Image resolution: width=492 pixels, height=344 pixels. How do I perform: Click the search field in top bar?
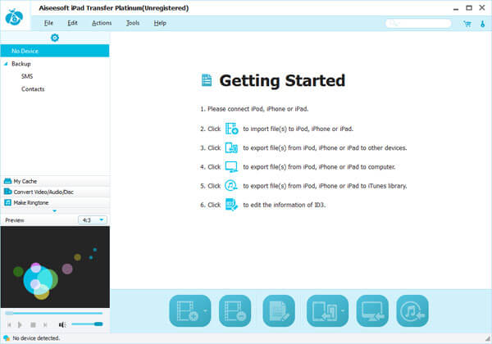pyautogui.click(x=418, y=24)
